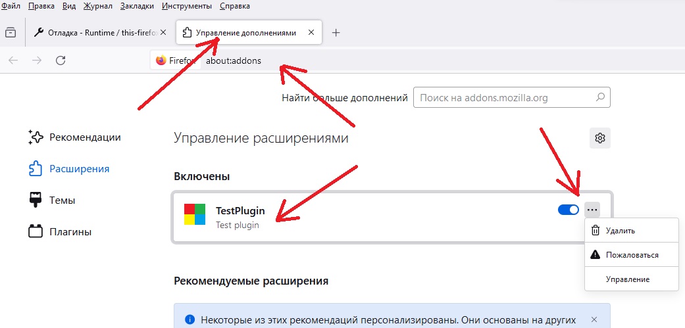Choose Удалить from the extension menu
Image resolution: width=685 pixels, height=328 pixels.
(631, 231)
